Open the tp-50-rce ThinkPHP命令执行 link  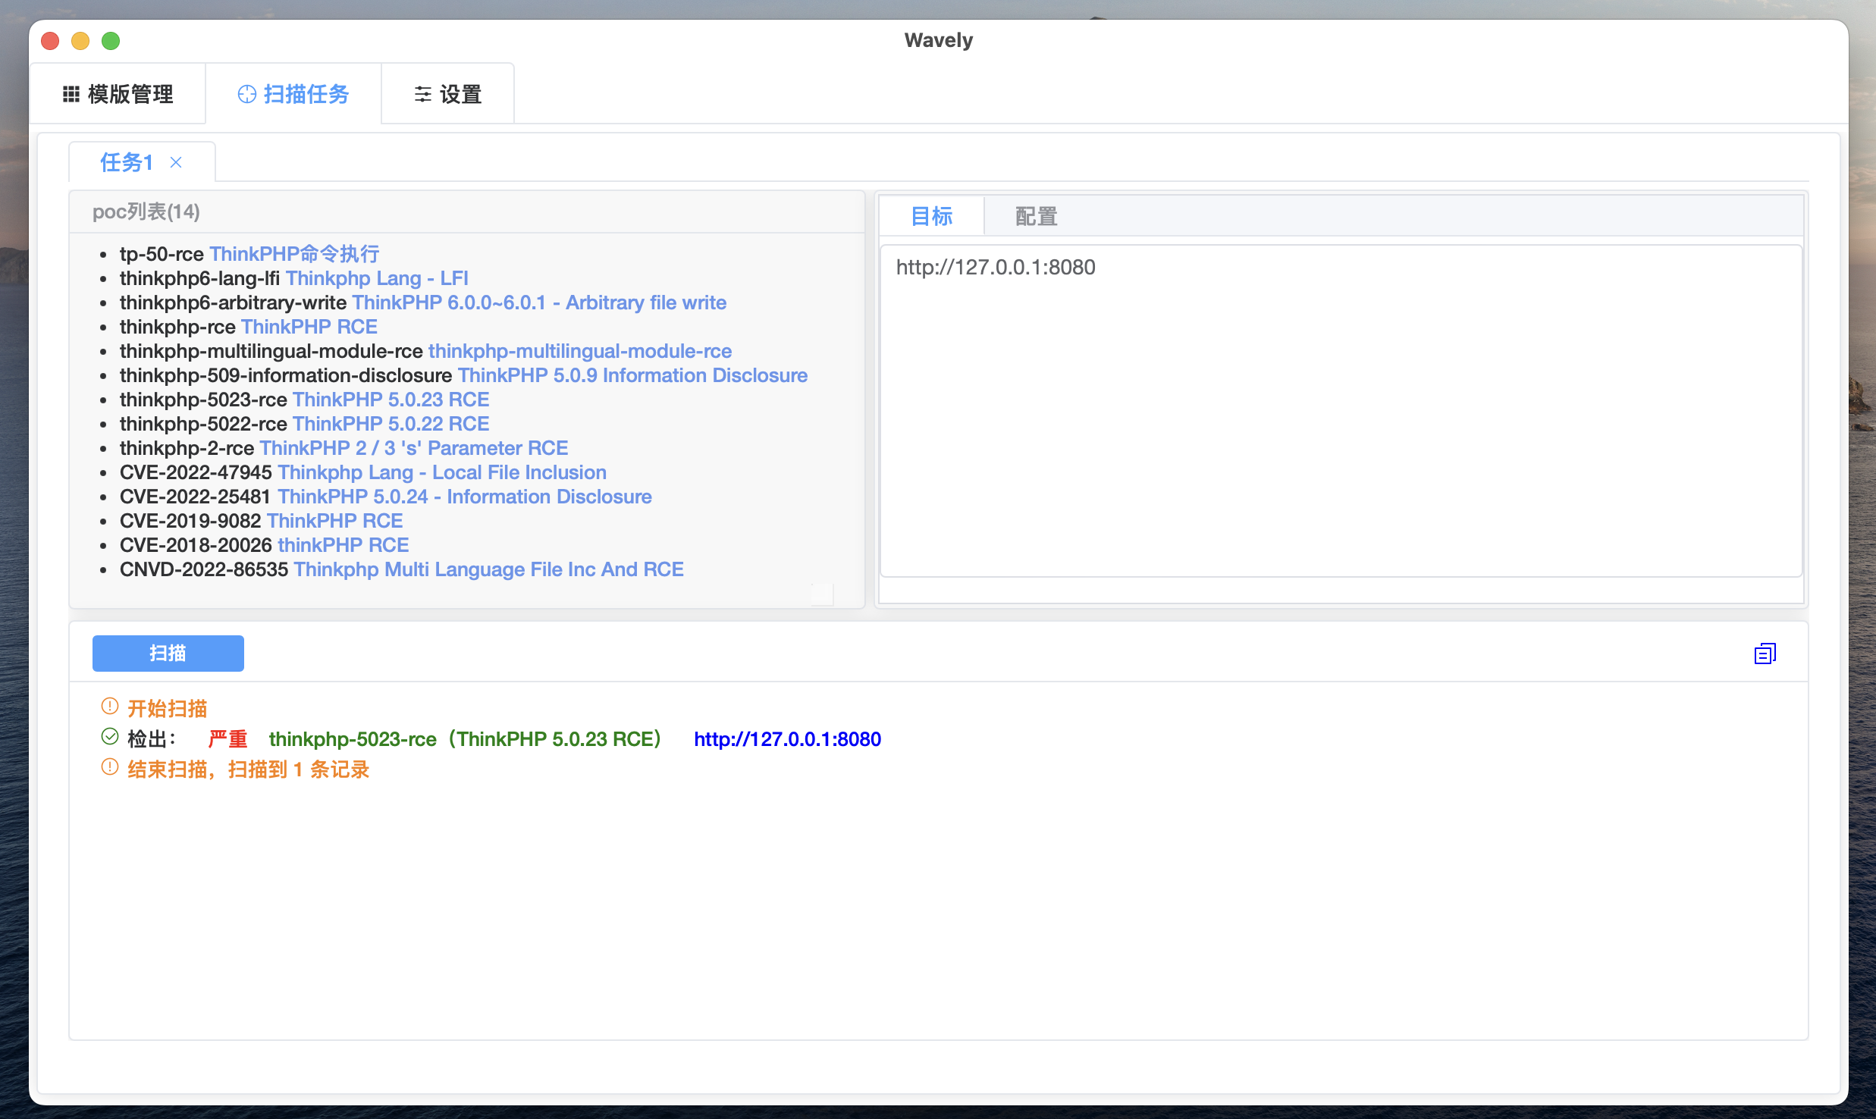[x=295, y=253]
